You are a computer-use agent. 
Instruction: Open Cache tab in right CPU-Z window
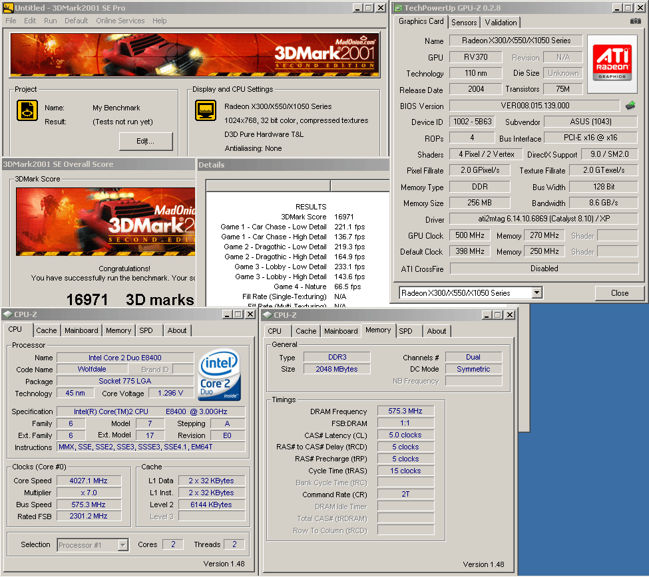point(306,331)
